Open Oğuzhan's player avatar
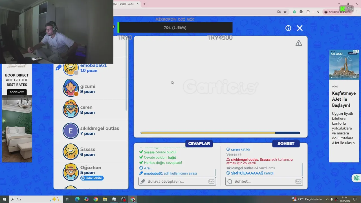 pyautogui.click(x=71, y=172)
